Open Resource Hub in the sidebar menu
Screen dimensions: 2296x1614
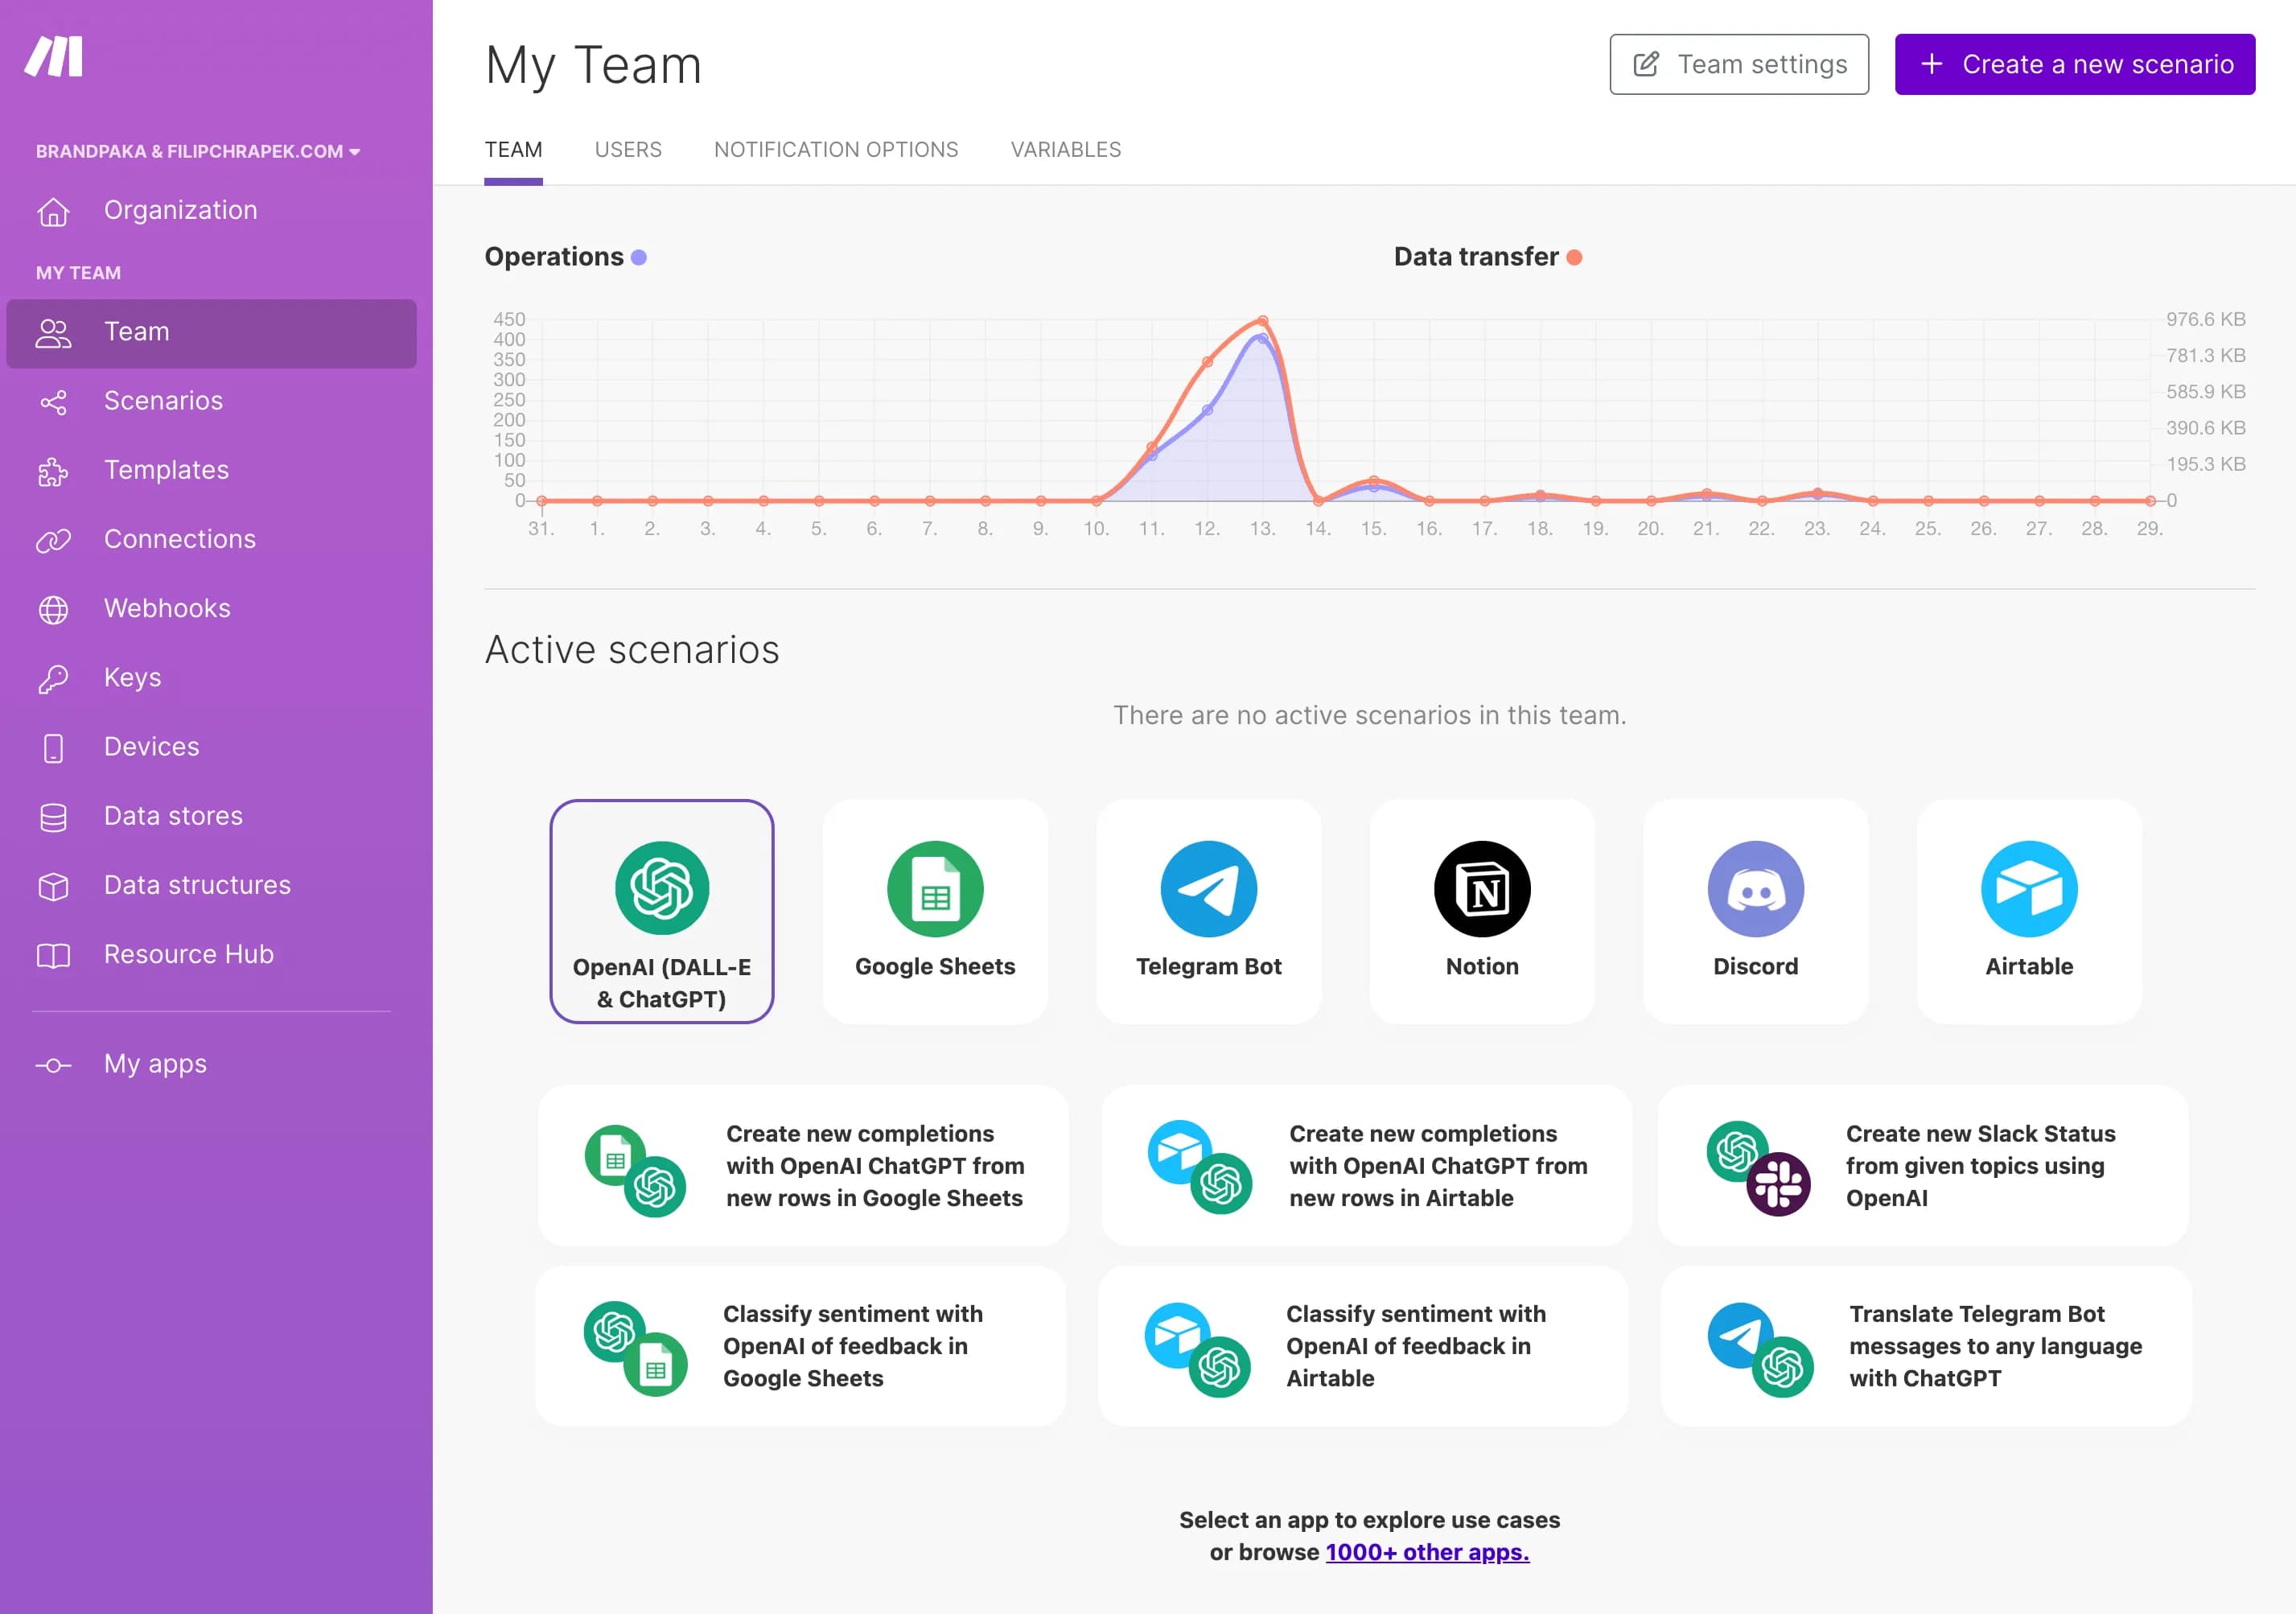pyautogui.click(x=211, y=955)
